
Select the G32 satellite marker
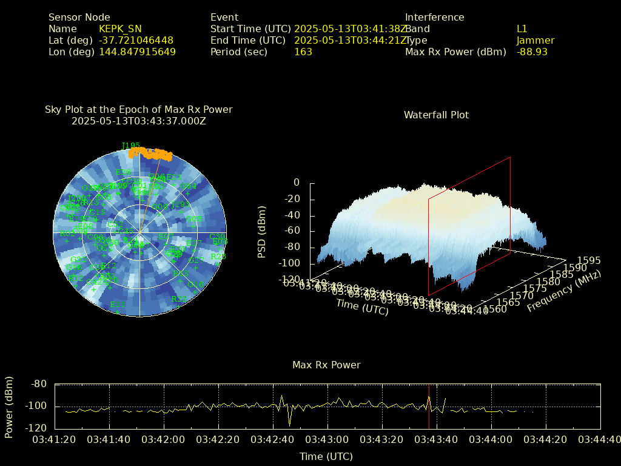click(79, 259)
